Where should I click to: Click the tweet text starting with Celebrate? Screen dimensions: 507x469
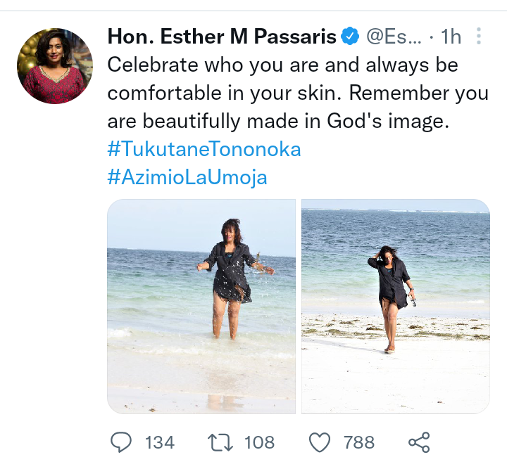point(282,65)
